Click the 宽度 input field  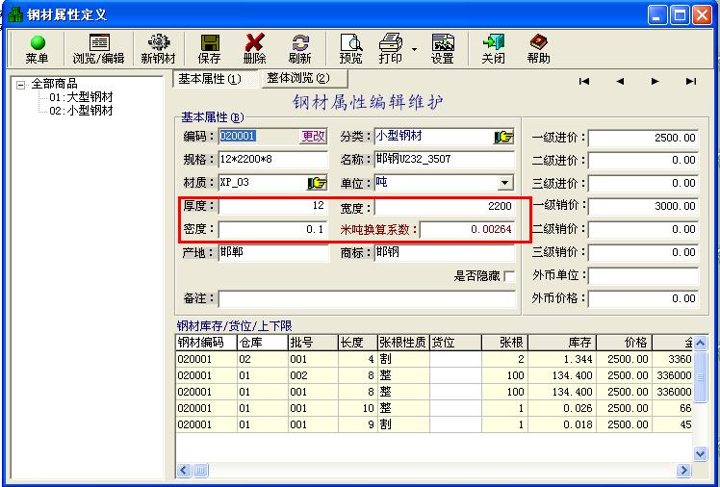click(445, 207)
